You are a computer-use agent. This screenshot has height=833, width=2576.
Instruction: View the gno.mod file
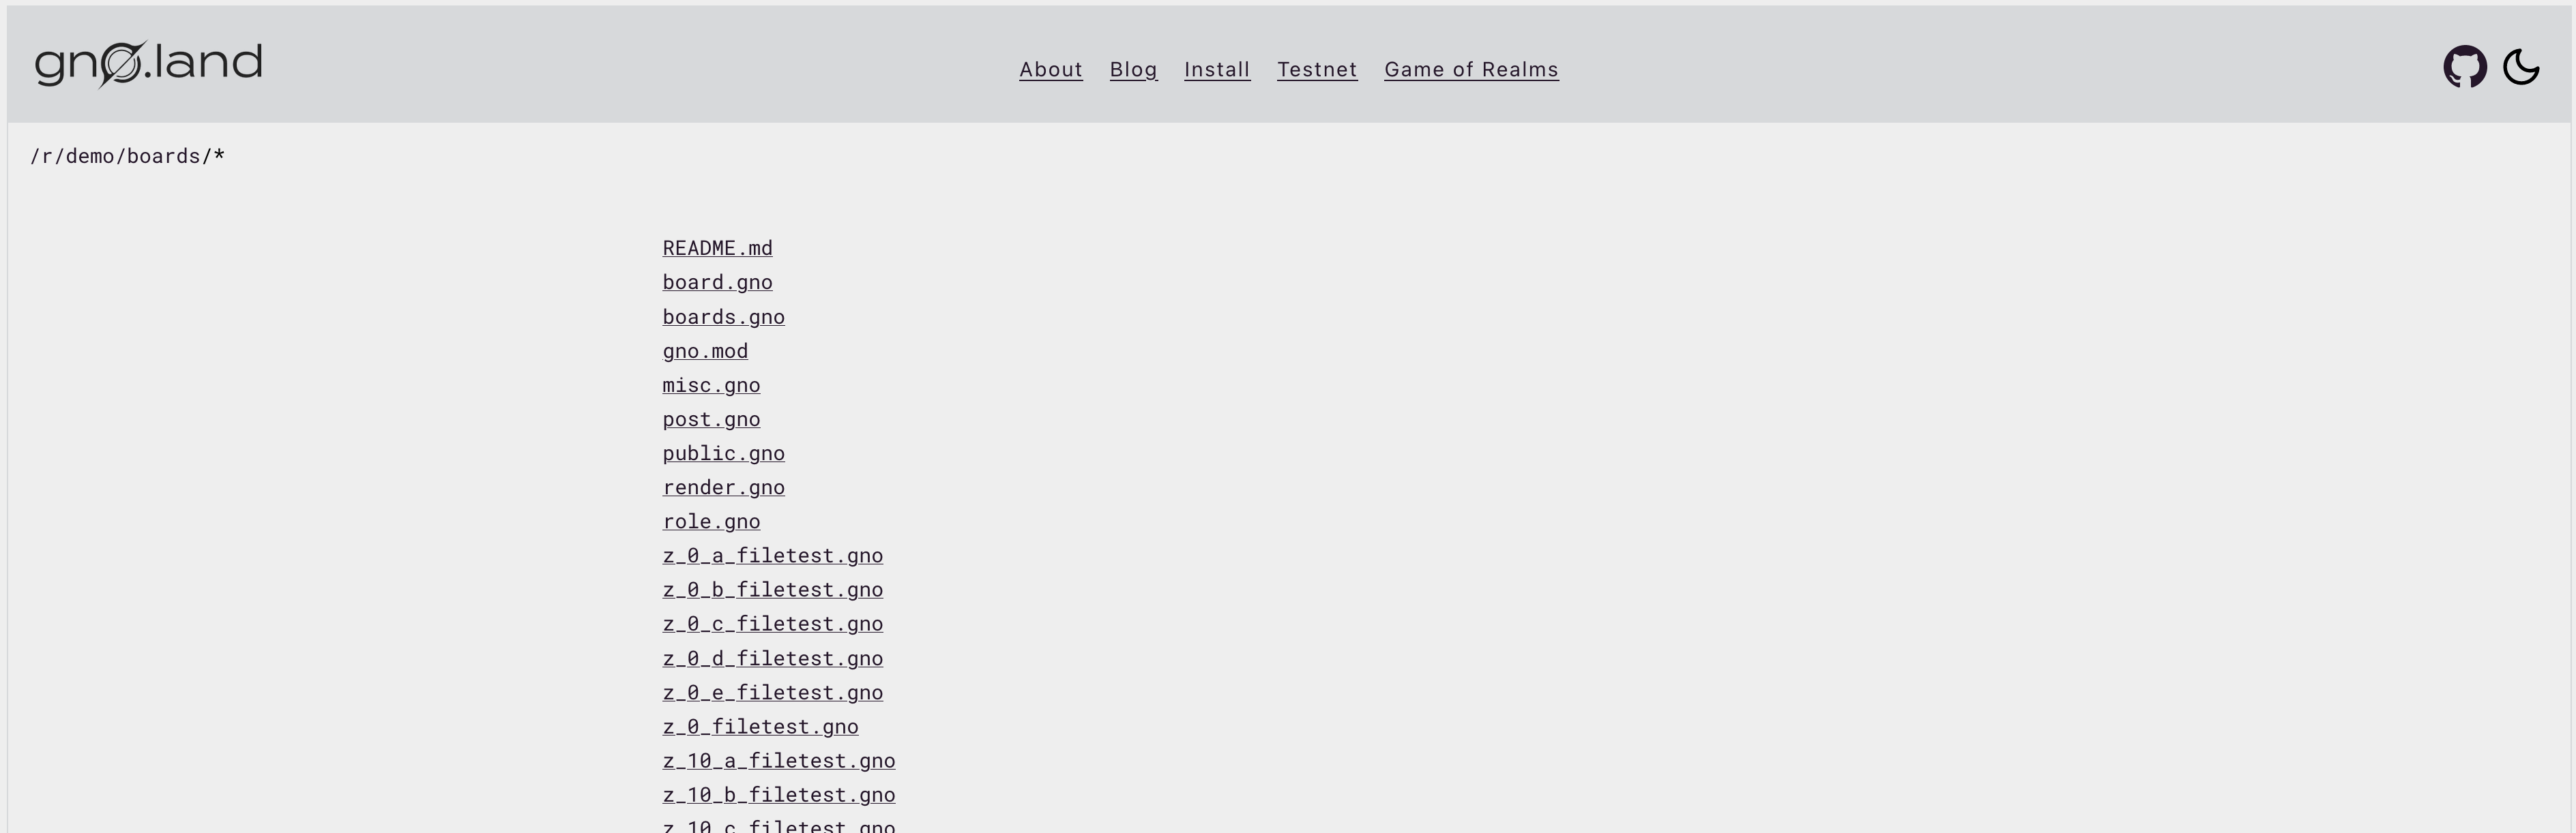click(x=705, y=350)
